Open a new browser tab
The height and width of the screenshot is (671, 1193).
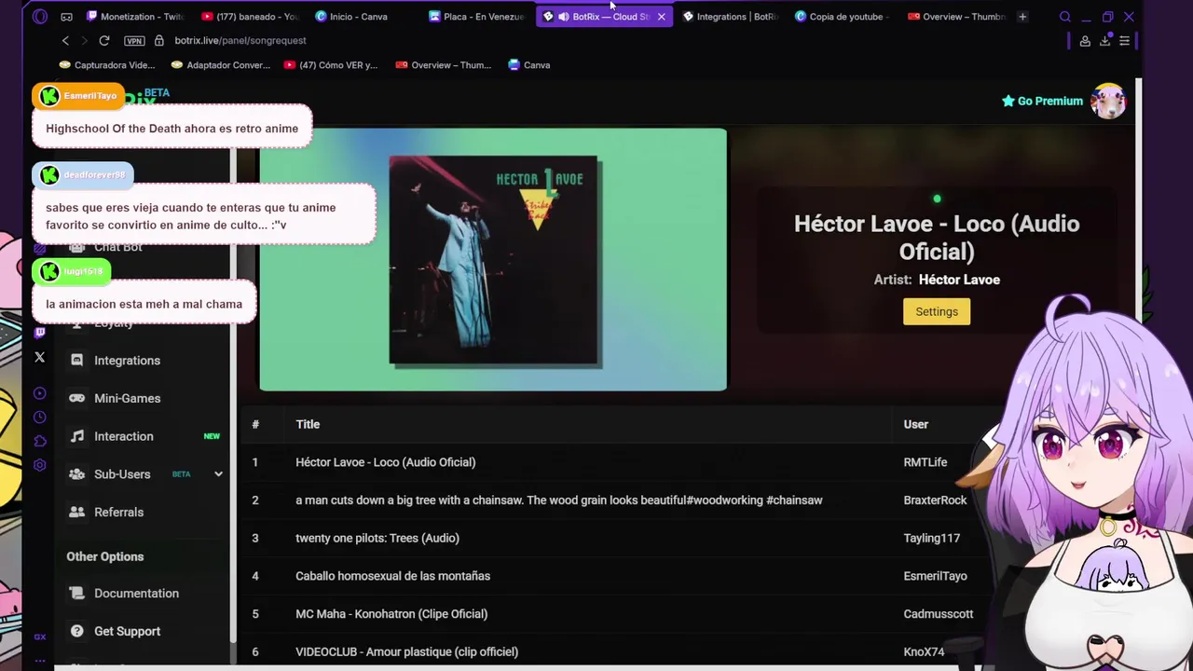tap(1022, 16)
